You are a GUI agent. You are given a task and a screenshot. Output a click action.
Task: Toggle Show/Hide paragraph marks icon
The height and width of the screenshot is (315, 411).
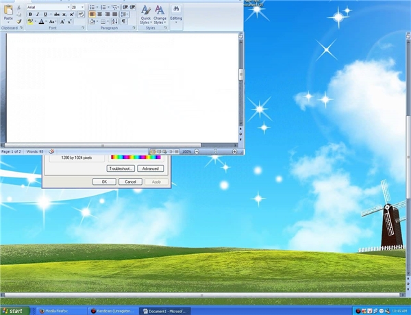point(123,21)
